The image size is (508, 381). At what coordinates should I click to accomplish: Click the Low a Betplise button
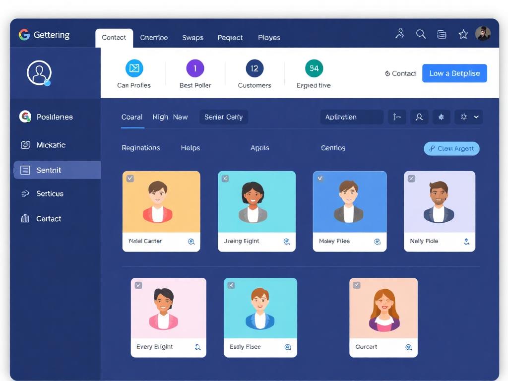click(x=454, y=73)
